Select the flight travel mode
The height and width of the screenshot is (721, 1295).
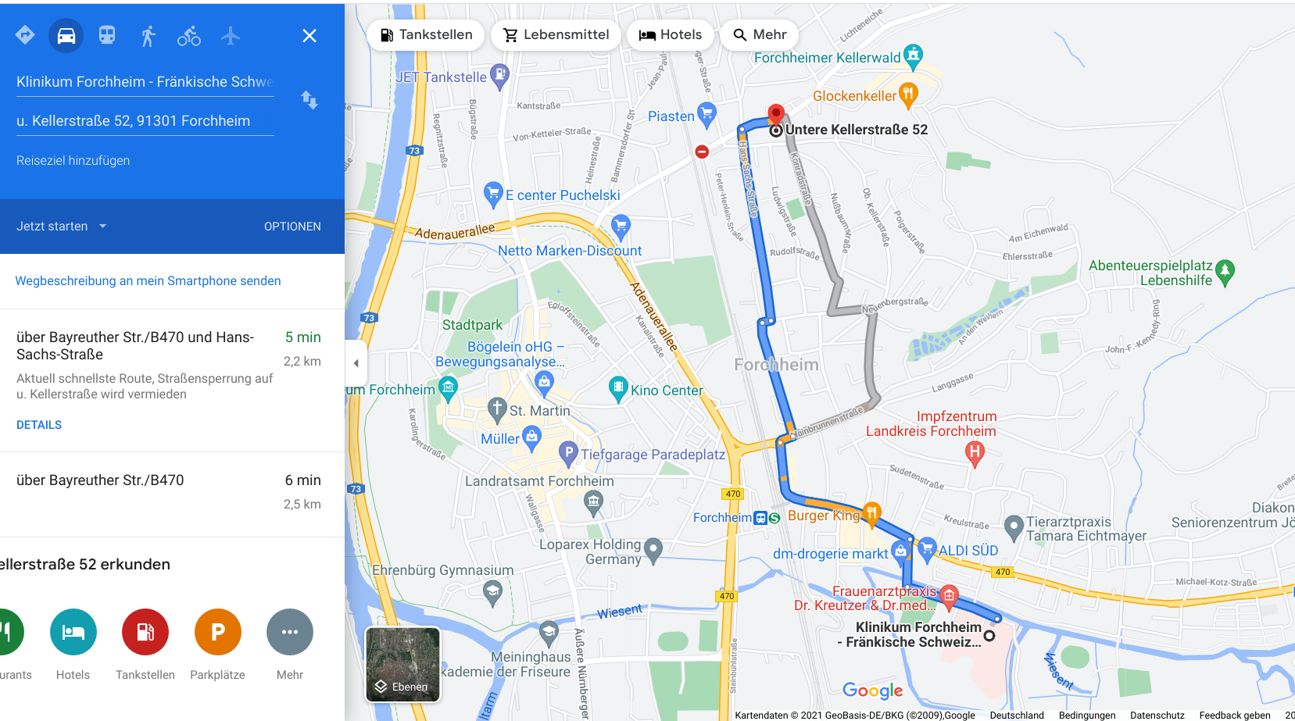[x=231, y=36]
